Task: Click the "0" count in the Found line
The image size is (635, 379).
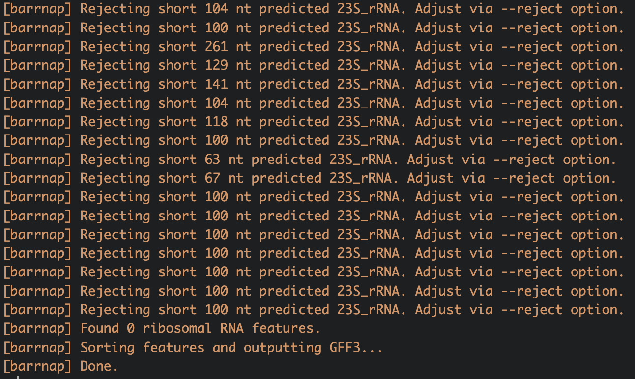Action: point(131,328)
